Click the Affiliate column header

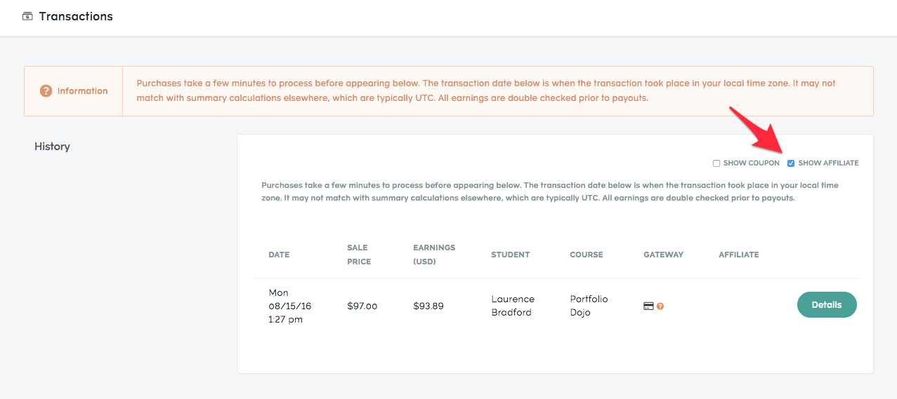[739, 255]
